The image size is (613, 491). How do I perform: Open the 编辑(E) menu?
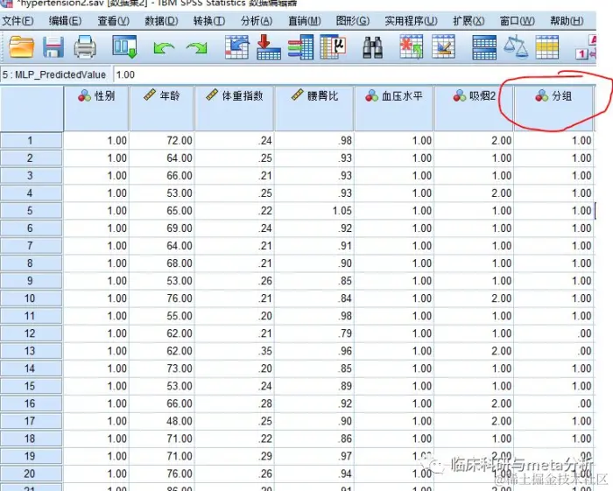(65, 21)
